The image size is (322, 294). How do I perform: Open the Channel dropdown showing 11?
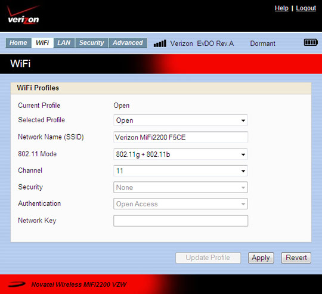click(181, 171)
